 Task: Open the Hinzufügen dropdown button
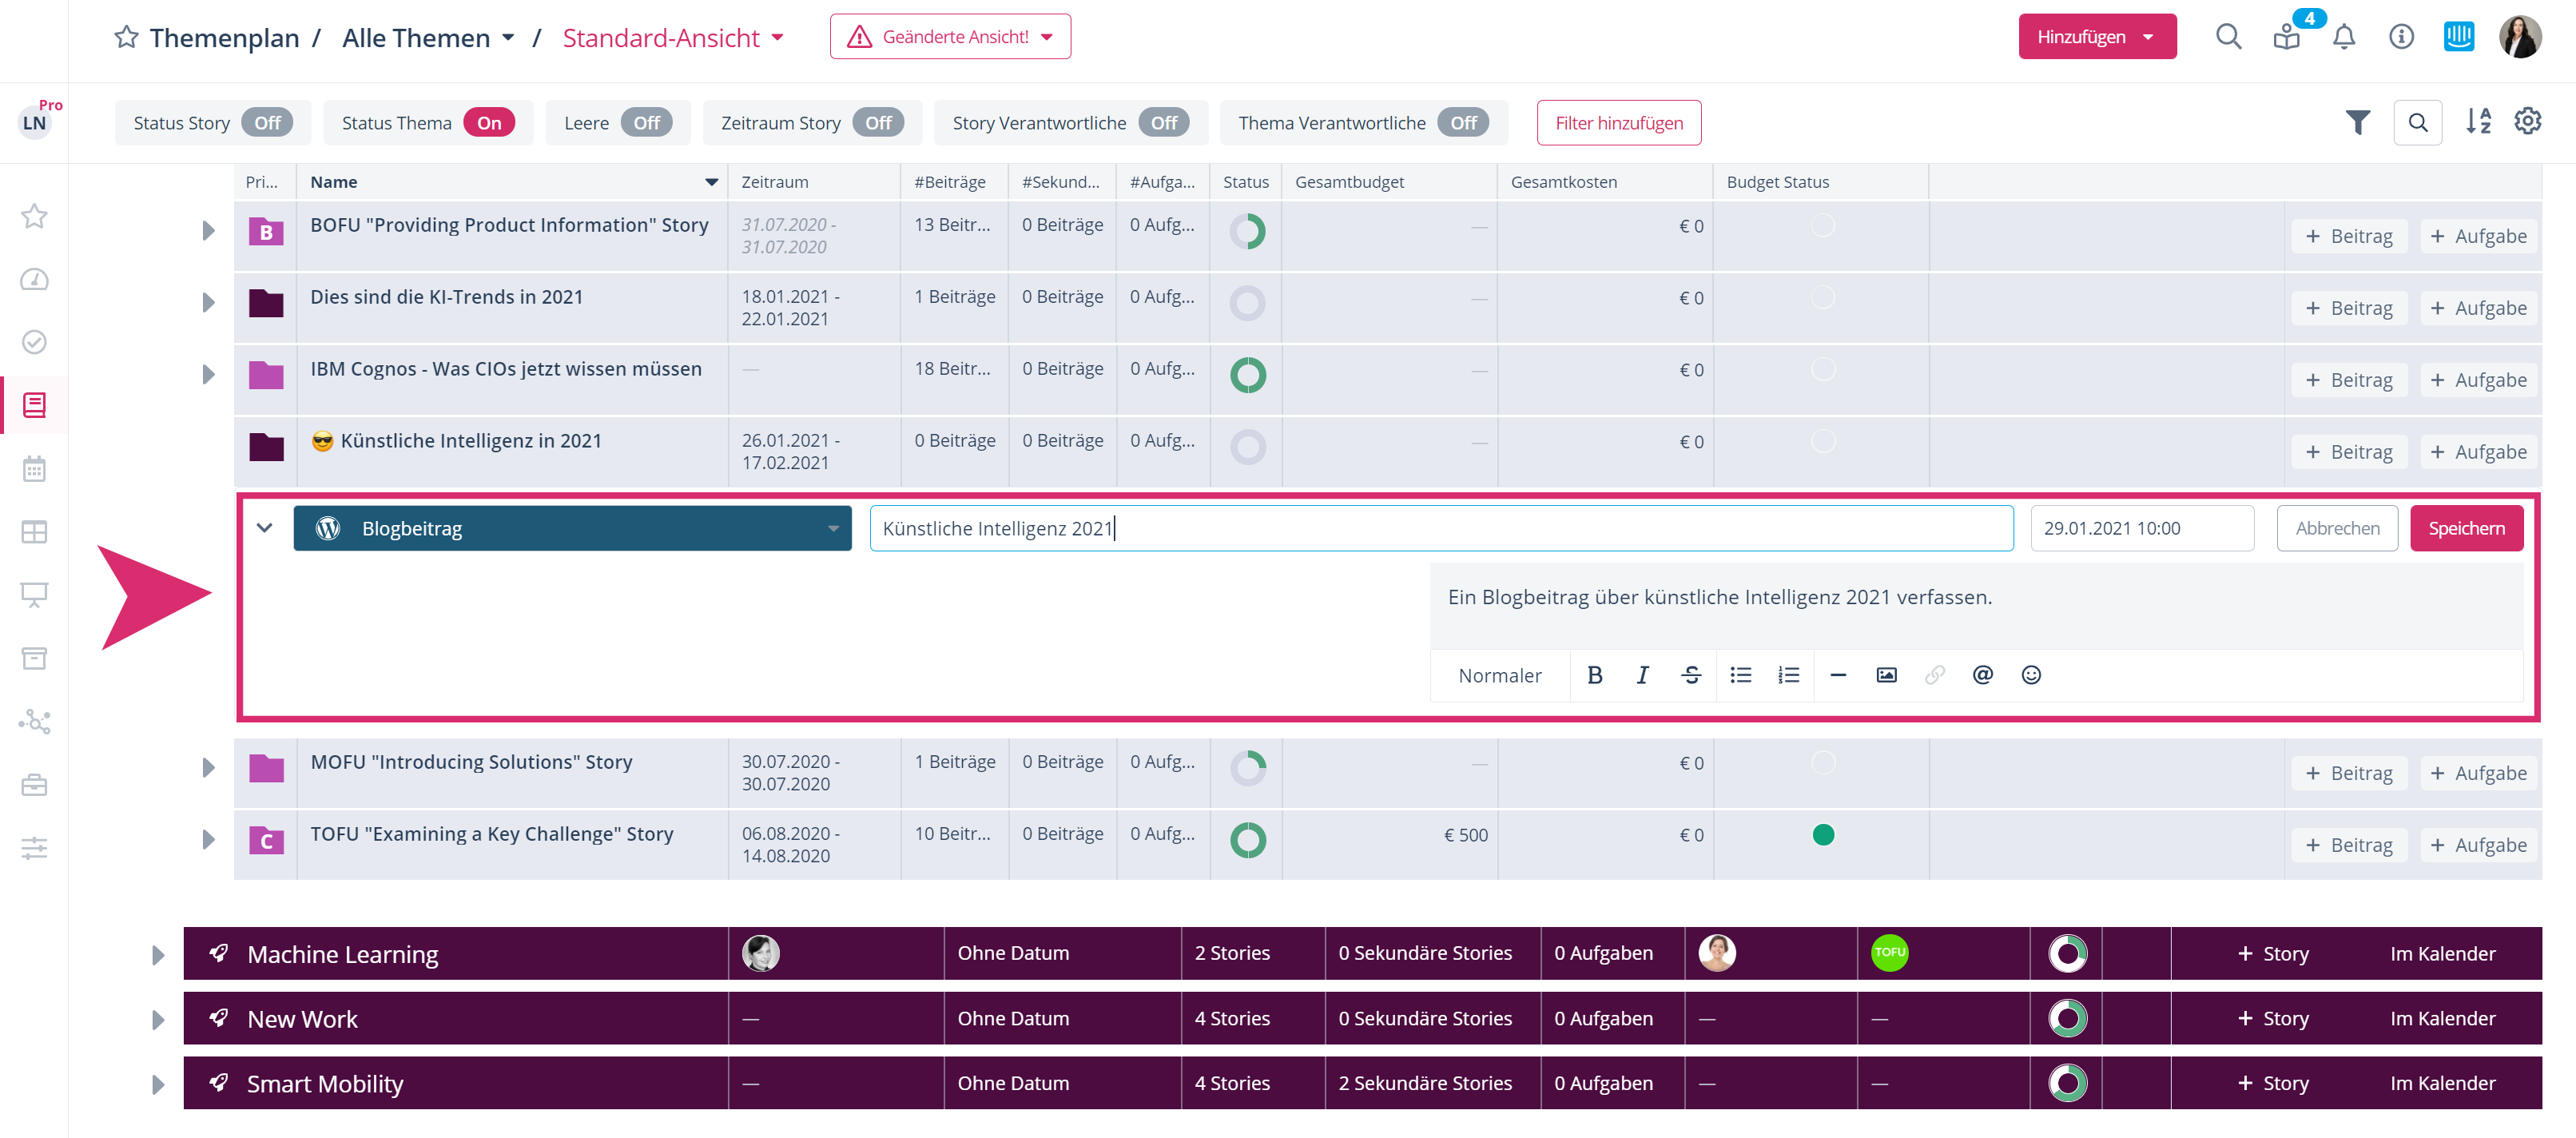pyautogui.click(x=2096, y=37)
